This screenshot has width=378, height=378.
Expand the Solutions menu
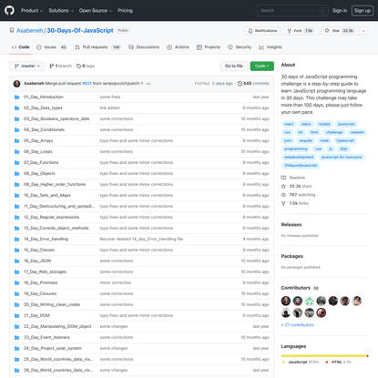click(61, 10)
